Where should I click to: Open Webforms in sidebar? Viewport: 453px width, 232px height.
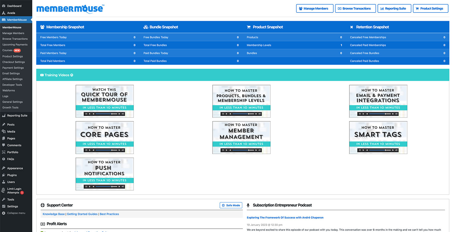click(x=9, y=90)
